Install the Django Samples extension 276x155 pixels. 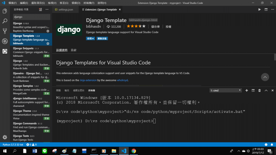point(47,93)
